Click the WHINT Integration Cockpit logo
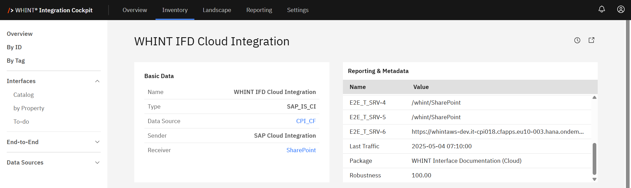This screenshot has height=188, width=631. coord(50,10)
